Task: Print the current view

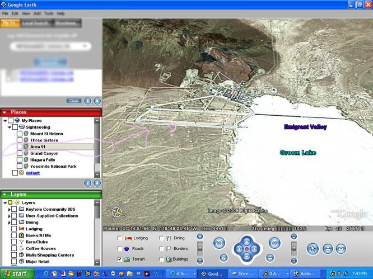Action: coord(328,249)
